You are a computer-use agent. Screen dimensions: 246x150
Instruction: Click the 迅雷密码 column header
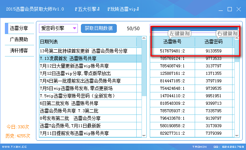pyautogui.click(x=213, y=42)
